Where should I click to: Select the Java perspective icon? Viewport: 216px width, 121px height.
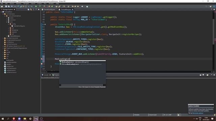pyautogui.click(x=214, y=6)
